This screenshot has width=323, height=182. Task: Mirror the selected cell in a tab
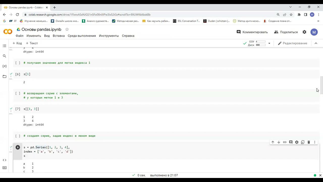(x=303, y=142)
